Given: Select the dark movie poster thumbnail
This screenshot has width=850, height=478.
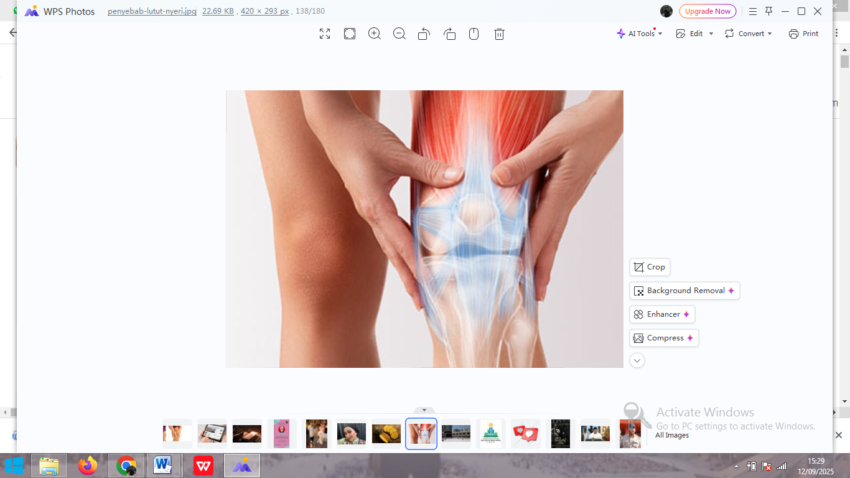Looking at the screenshot, I should coord(561,434).
